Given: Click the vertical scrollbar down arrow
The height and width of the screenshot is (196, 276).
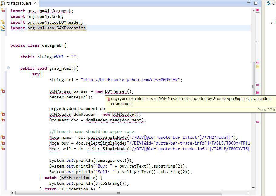Looking at the screenshot, I should tap(253, 188).
